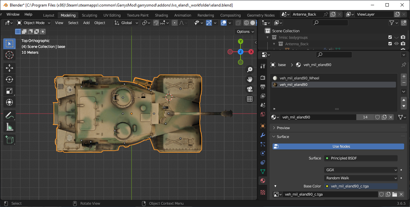Click the Base Color yellow socket dot
Viewport: 410px width, 207px height.
click(x=327, y=186)
